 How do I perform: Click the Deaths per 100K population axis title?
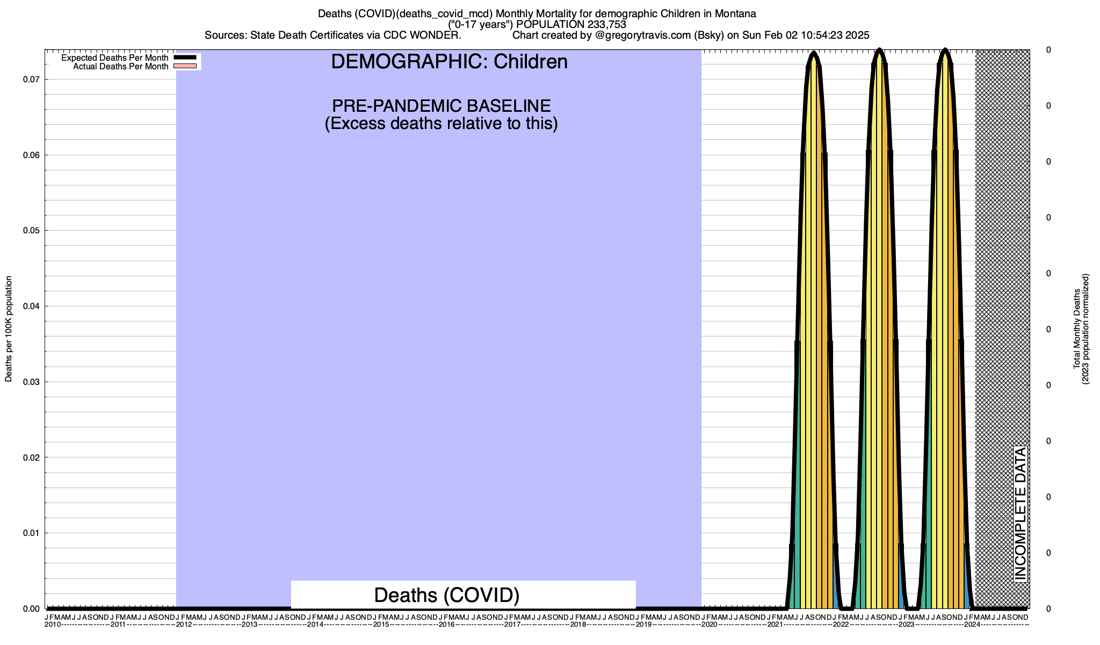(x=9, y=329)
